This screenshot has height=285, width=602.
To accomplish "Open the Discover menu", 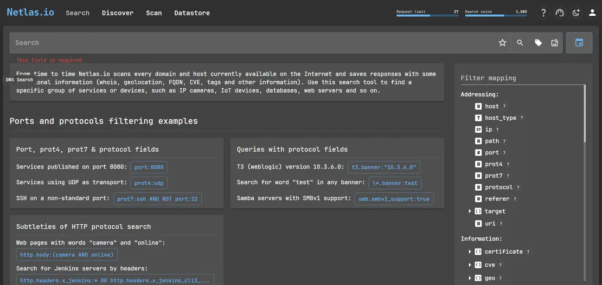I will 118,12.
